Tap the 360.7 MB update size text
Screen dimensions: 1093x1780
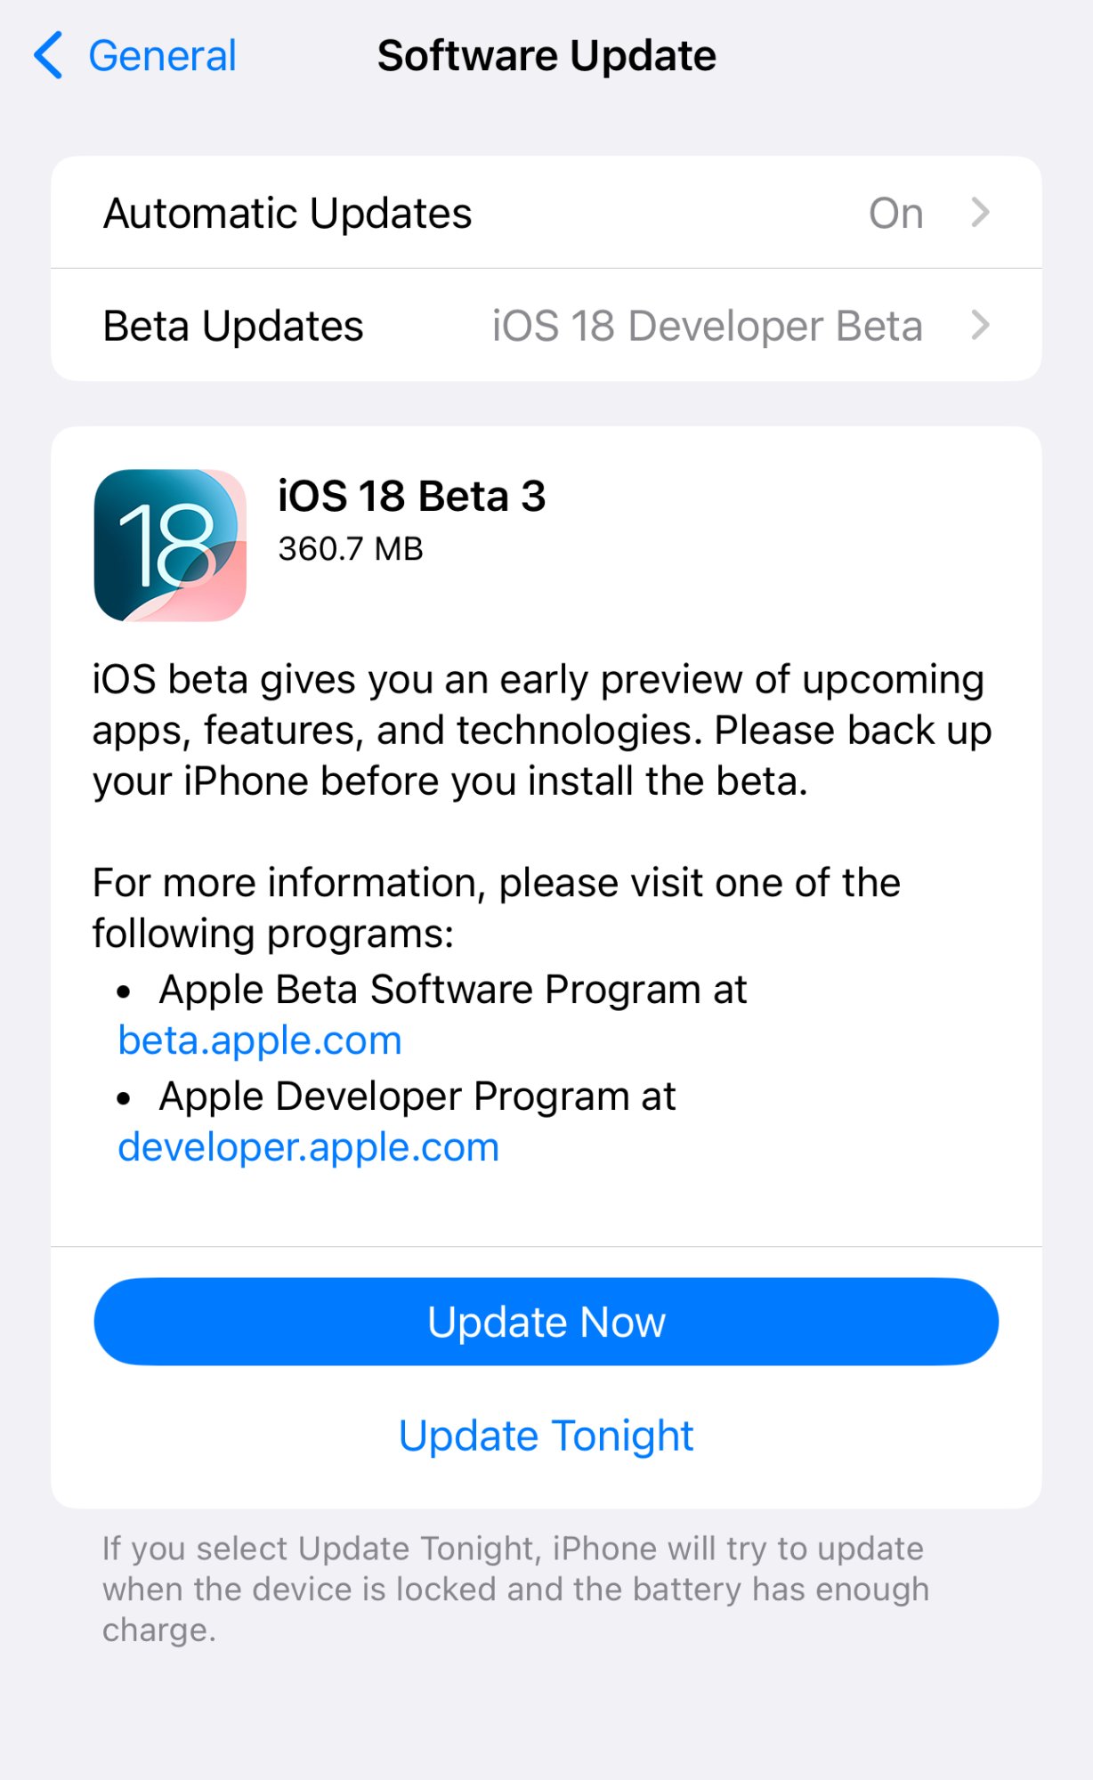[351, 549]
